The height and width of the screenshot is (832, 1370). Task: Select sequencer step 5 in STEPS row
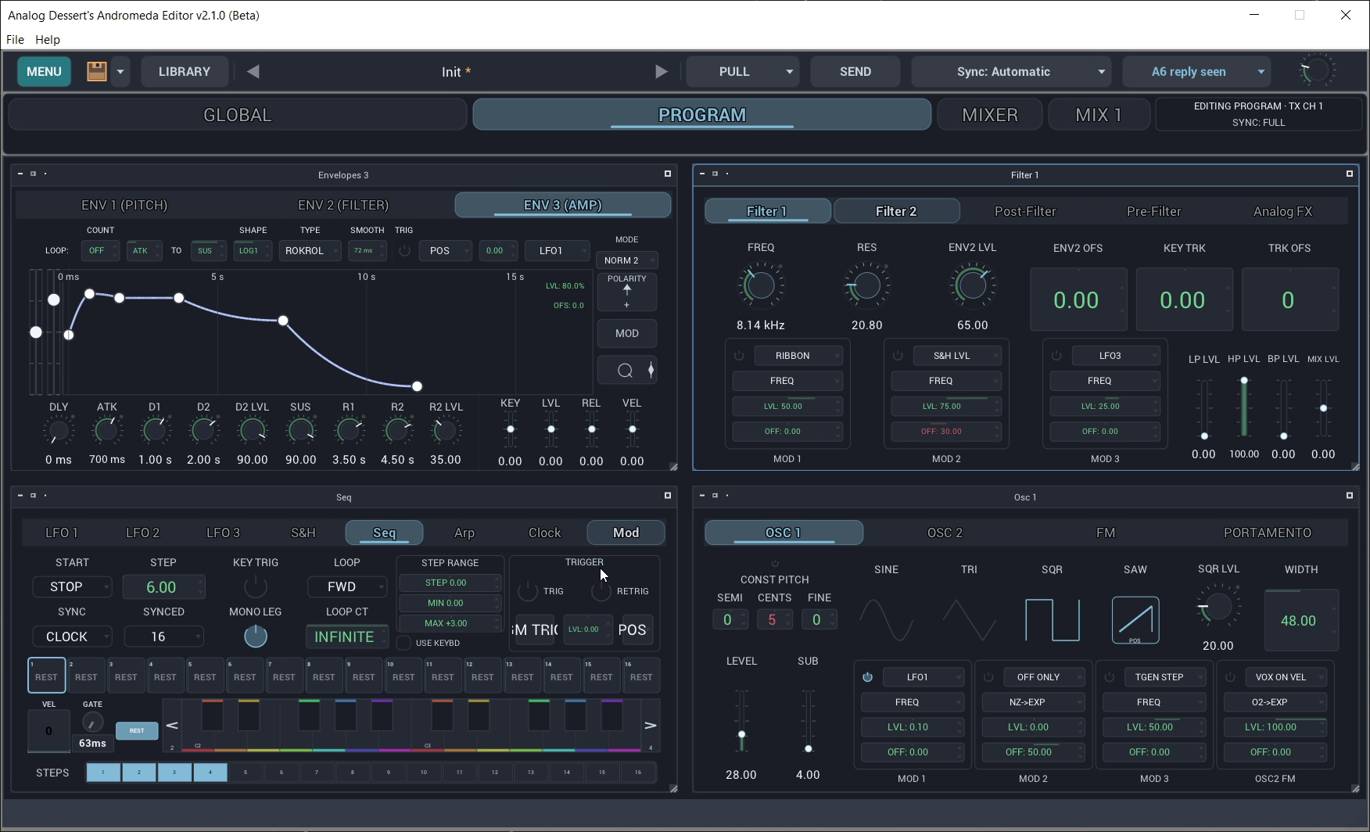246,773
